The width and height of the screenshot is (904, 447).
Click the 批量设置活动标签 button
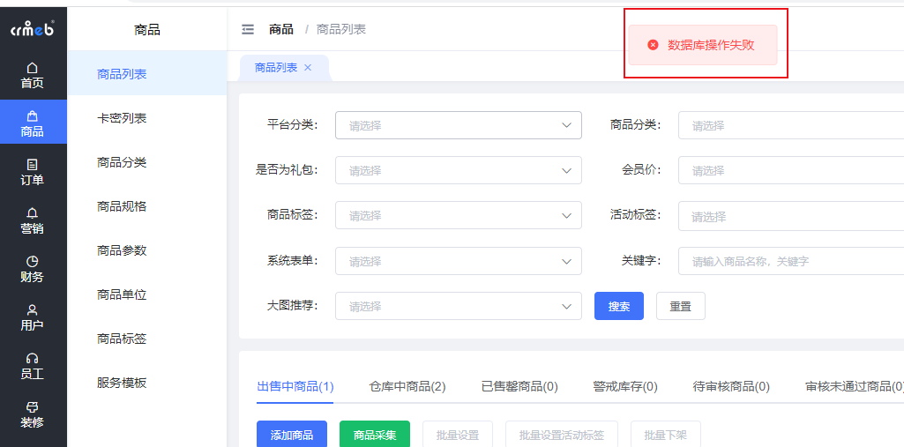coord(562,435)
